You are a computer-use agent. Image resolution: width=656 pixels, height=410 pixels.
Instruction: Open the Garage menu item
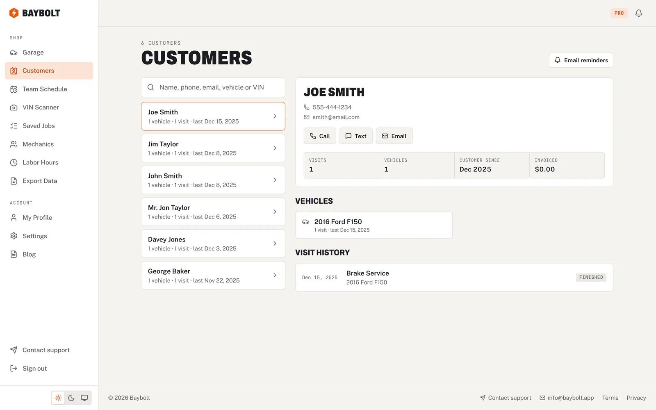49,52
